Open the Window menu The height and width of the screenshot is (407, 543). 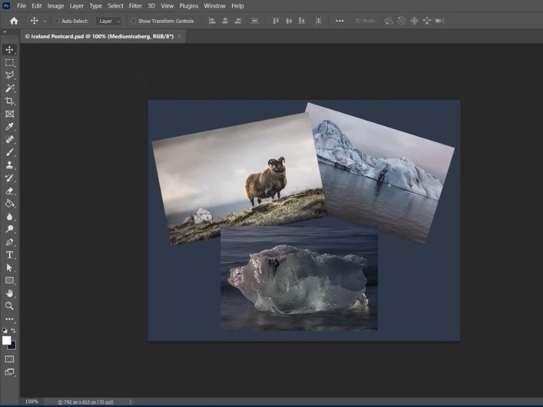click(x=214, y=6)
